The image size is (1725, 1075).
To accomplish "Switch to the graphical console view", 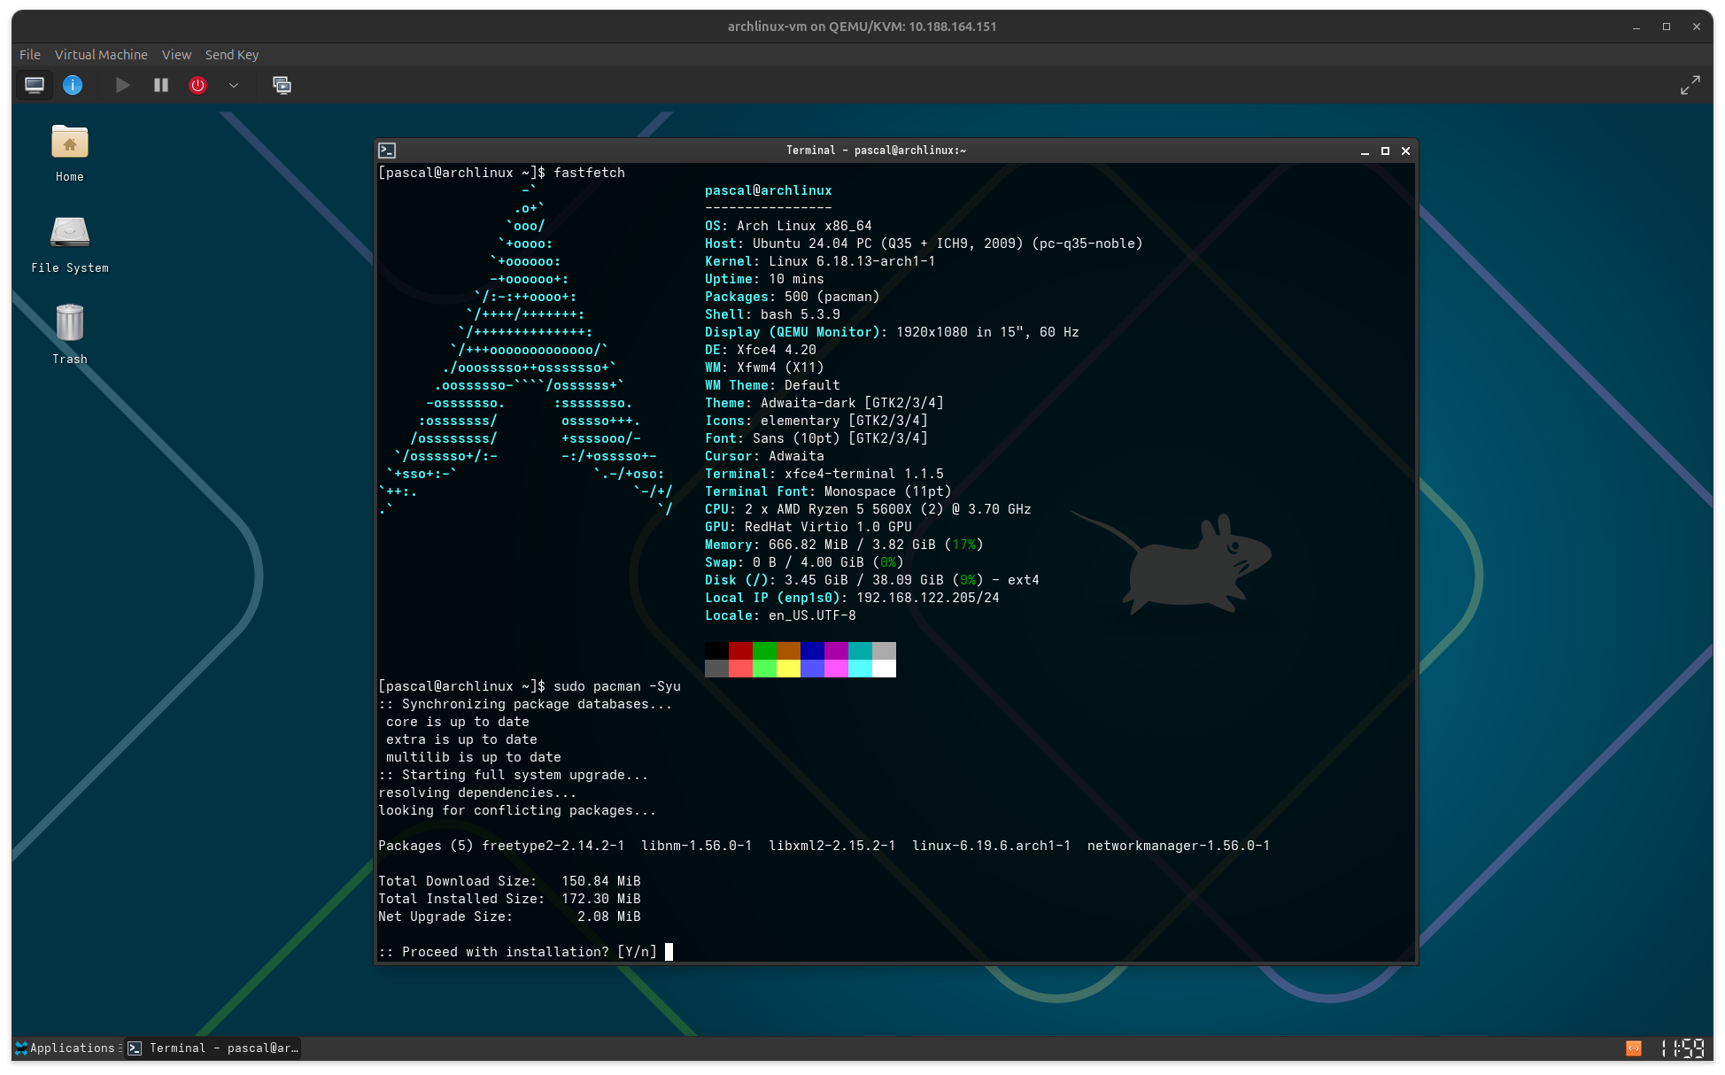I will pyautogui.click(x=35, y=85).
